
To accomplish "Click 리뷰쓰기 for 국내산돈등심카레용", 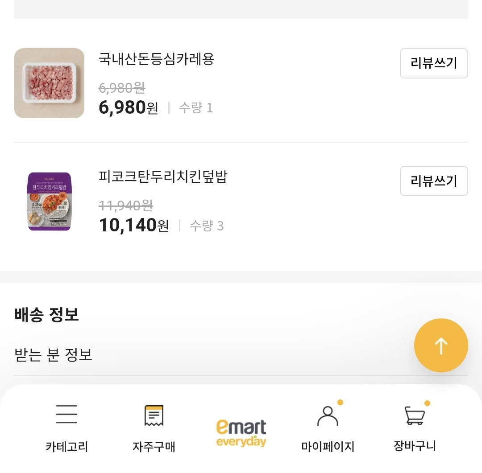I will pos(433,63).
